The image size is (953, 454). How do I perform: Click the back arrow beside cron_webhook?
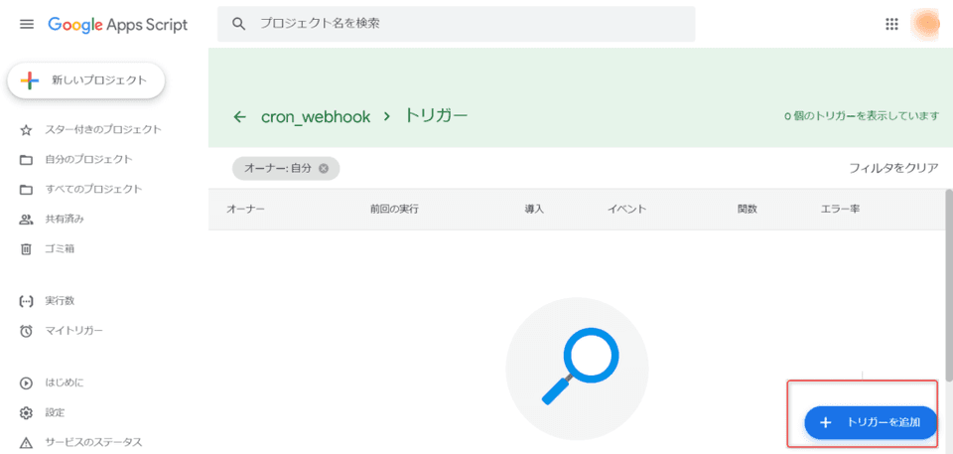click(x=239, y=116)
